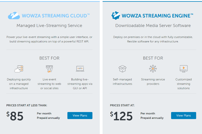The width and height of the screenshot is (202, 134).
Task: Click the "Customized streaming solutions" label
Action: [183, 84]
